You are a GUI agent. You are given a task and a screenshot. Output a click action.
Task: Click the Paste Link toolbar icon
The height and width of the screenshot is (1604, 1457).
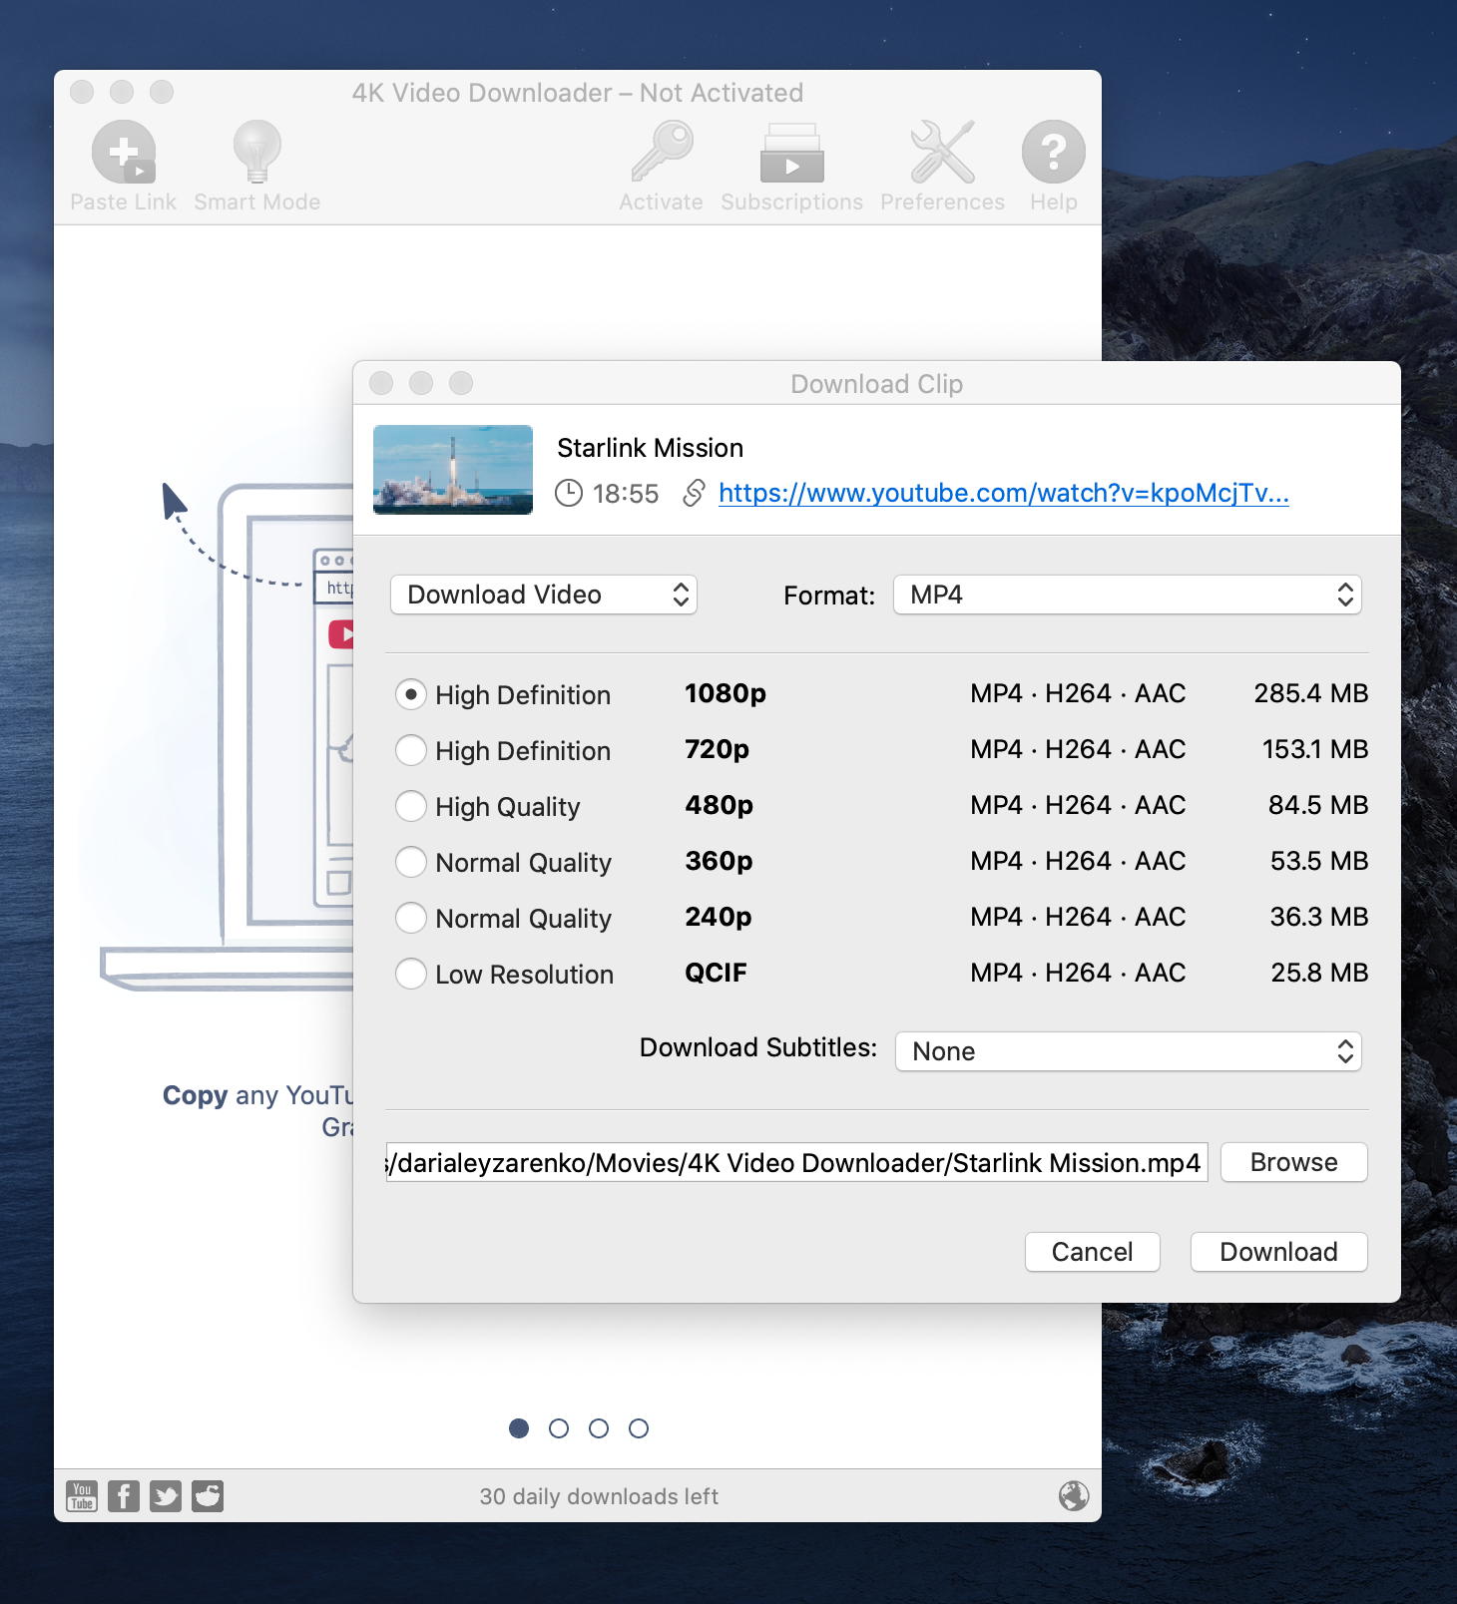click(x=124, y=152)
